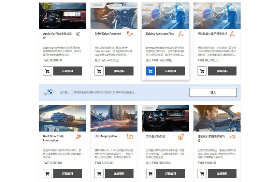View 詳細資料 for 運動化引擎聲浪模擬功能
This screenshot has height=182, width=273.
click(222, 173)
